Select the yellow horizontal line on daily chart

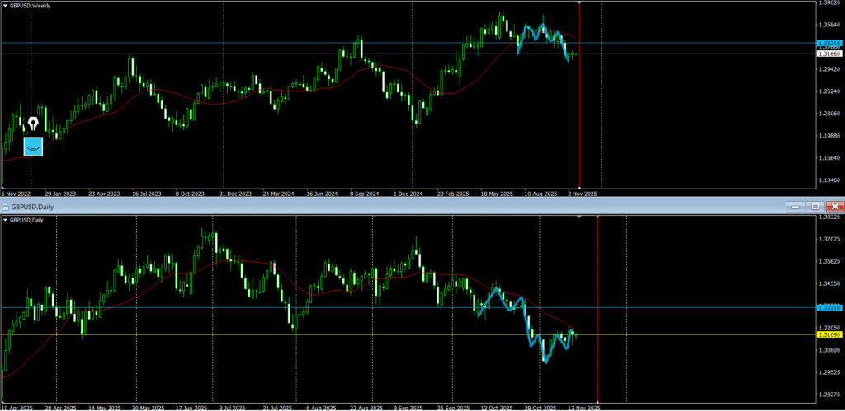coord(330,334)
